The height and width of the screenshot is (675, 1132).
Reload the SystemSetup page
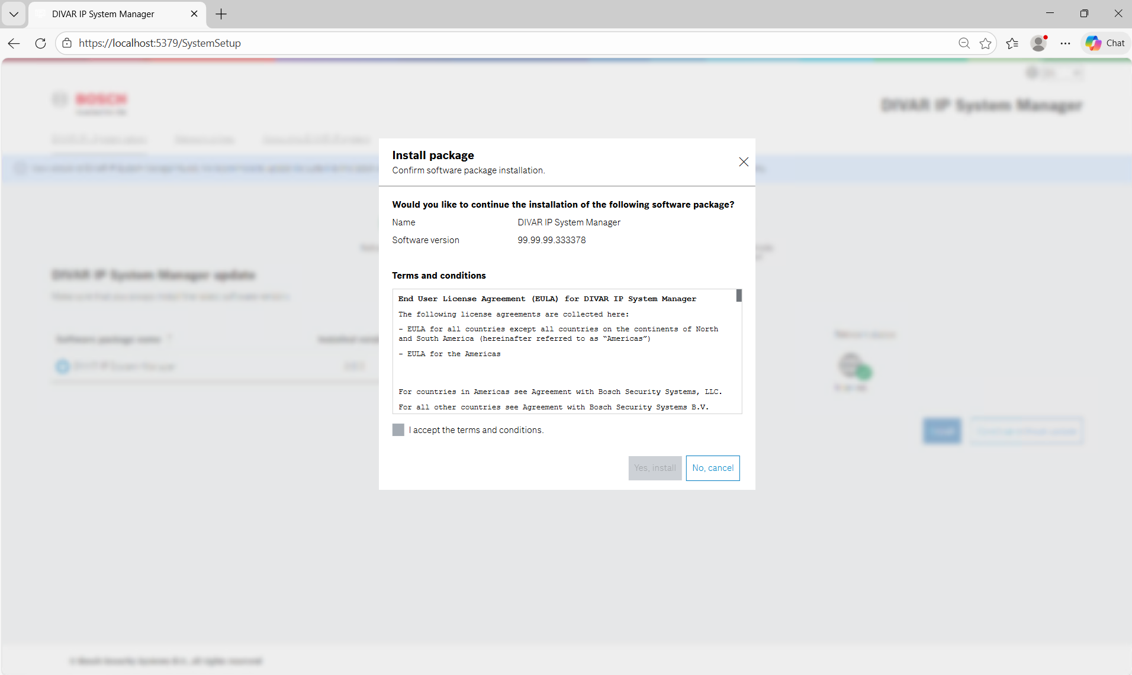tap(40, 43)
